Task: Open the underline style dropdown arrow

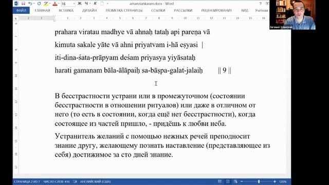Action: point(90,4)
